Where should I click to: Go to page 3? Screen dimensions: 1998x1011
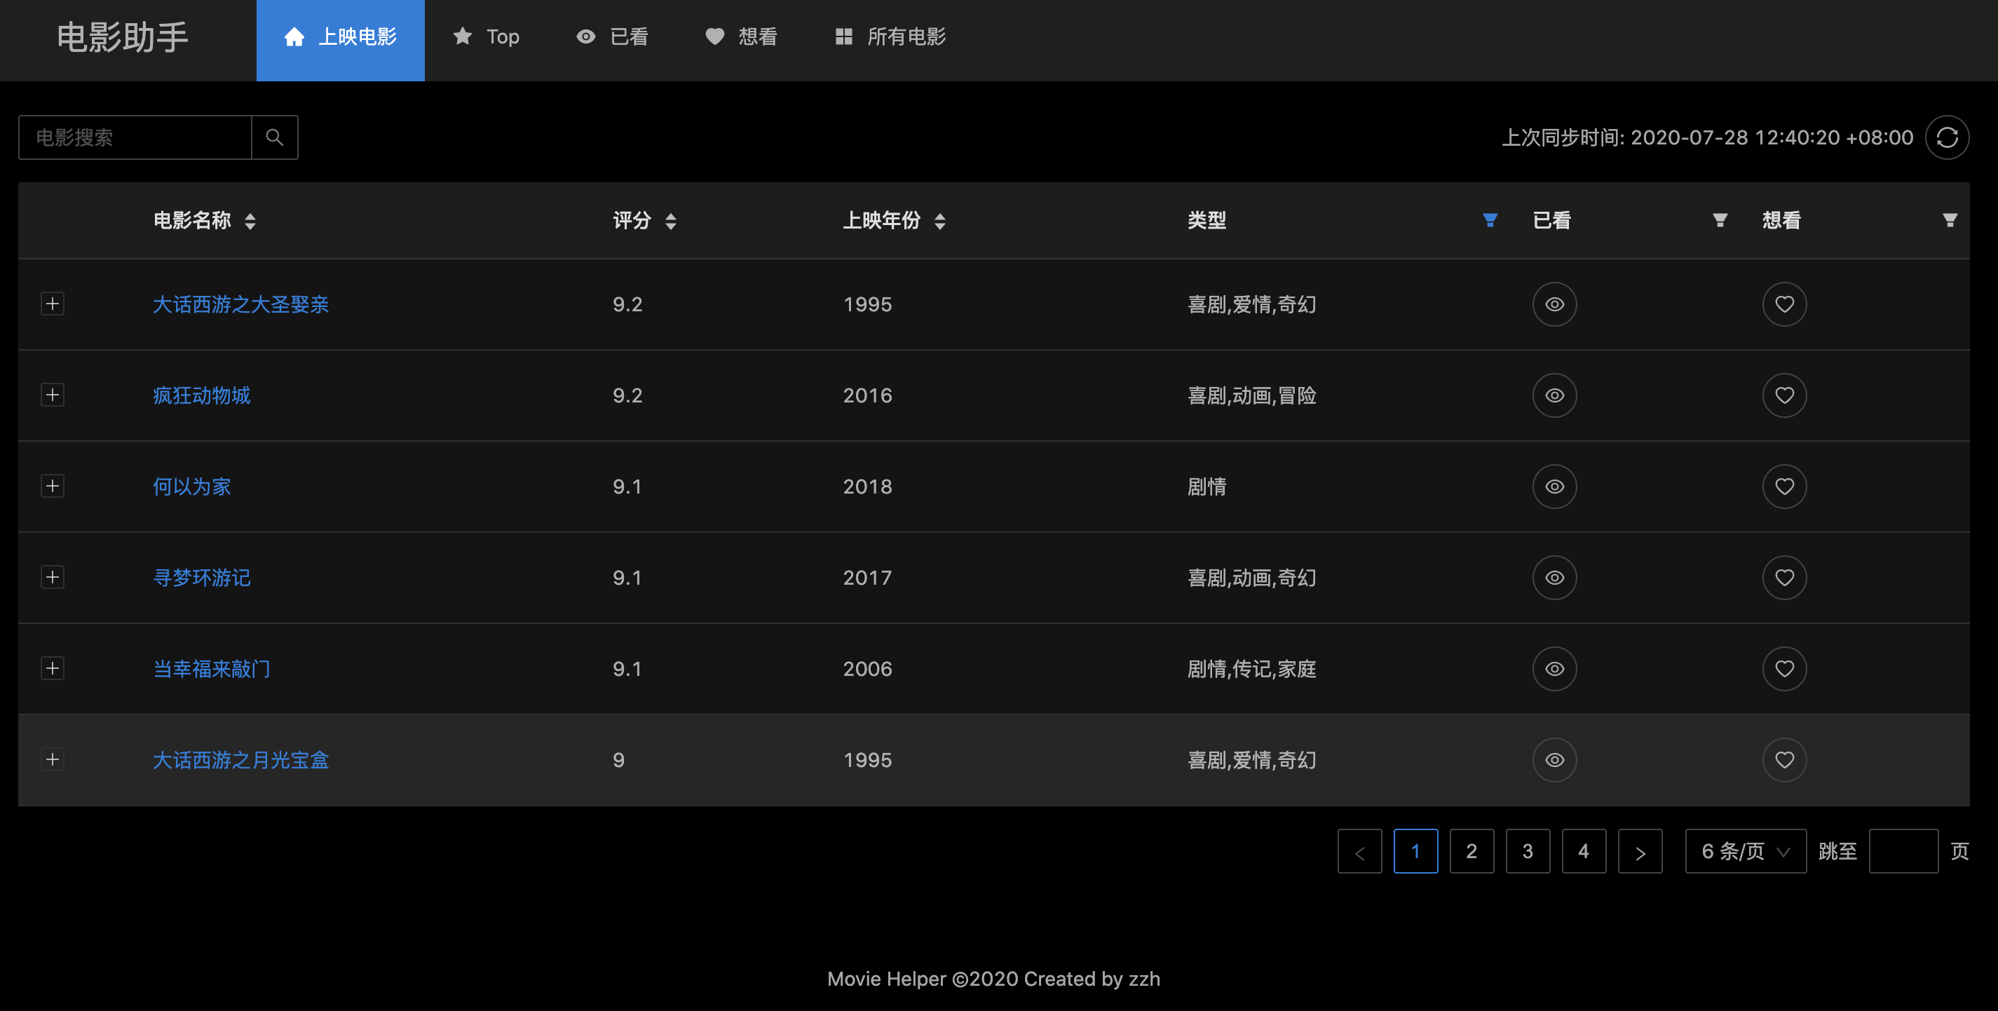[x=1527, y=851]
